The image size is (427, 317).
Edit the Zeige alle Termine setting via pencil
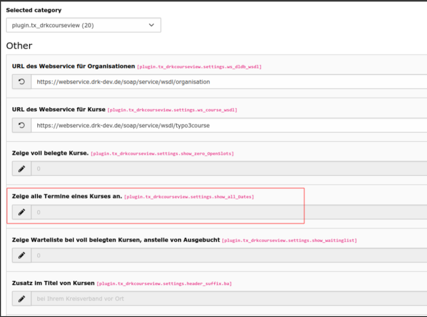click(x=21, y=212)
